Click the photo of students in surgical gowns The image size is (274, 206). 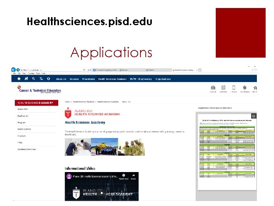[131, 147]
